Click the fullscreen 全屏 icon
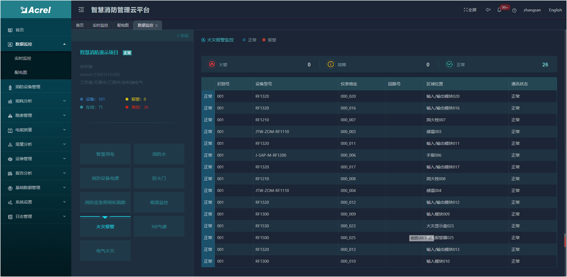This screenshot has width=567, height=277. click(x=470, y=10)
